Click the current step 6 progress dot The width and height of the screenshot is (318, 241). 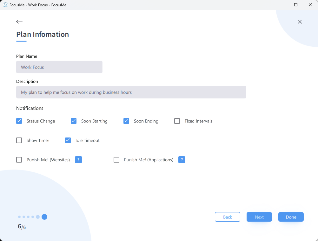pos(44,217)
